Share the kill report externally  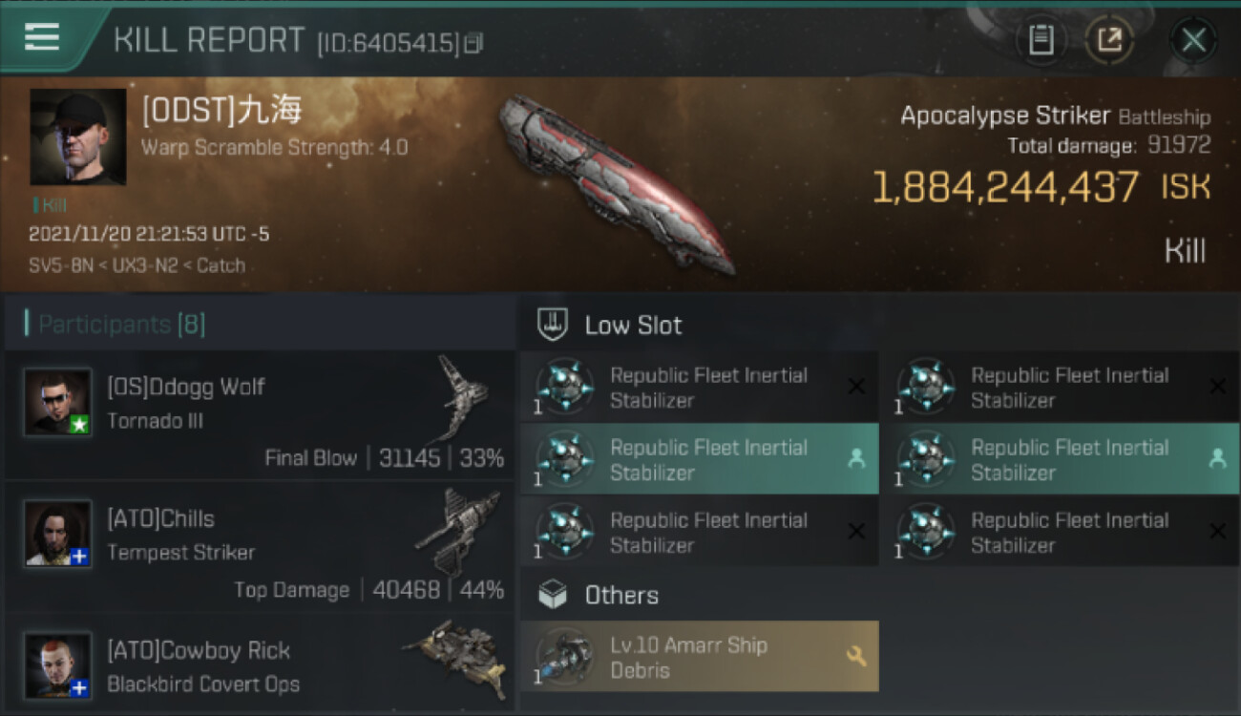[x=1109, y=40]
